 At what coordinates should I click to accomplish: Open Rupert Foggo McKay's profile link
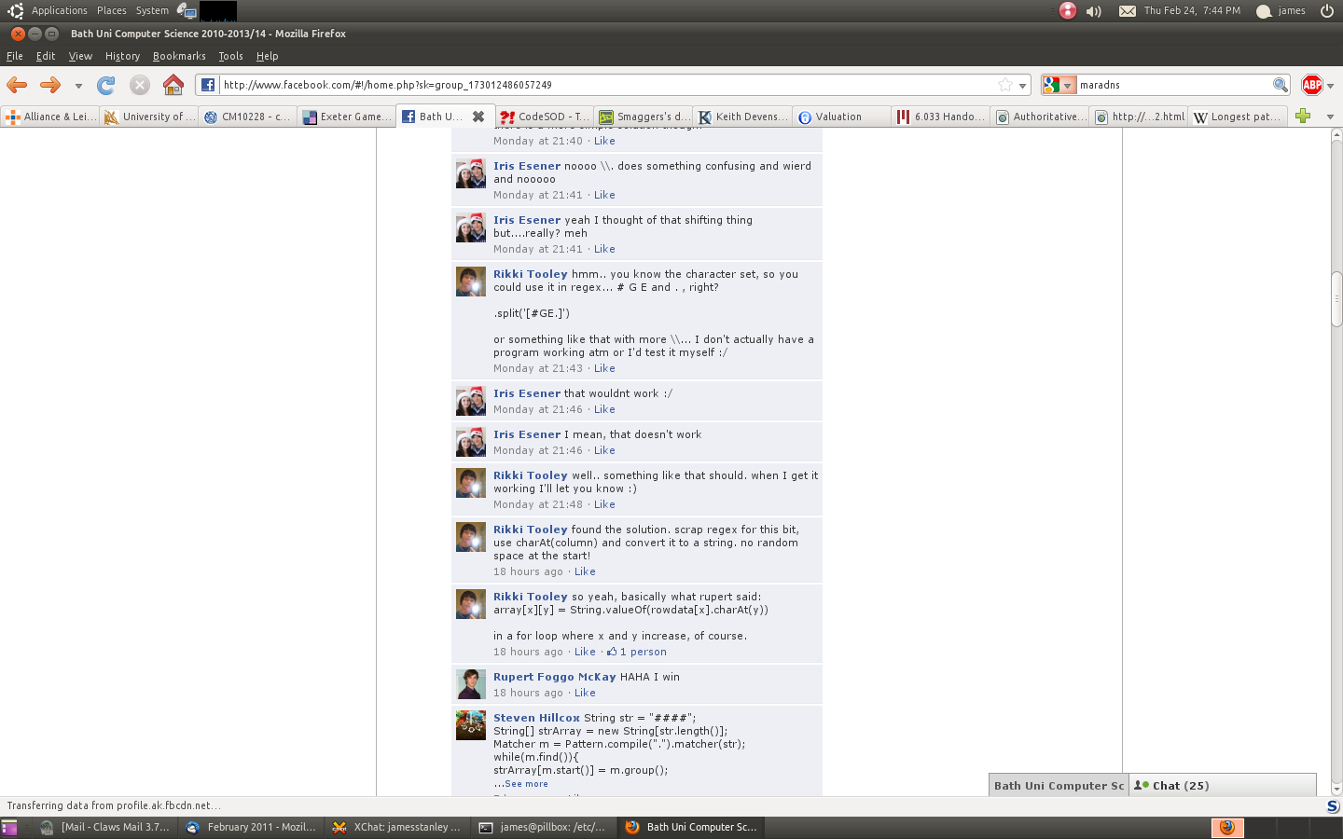(x=554, y=677)
